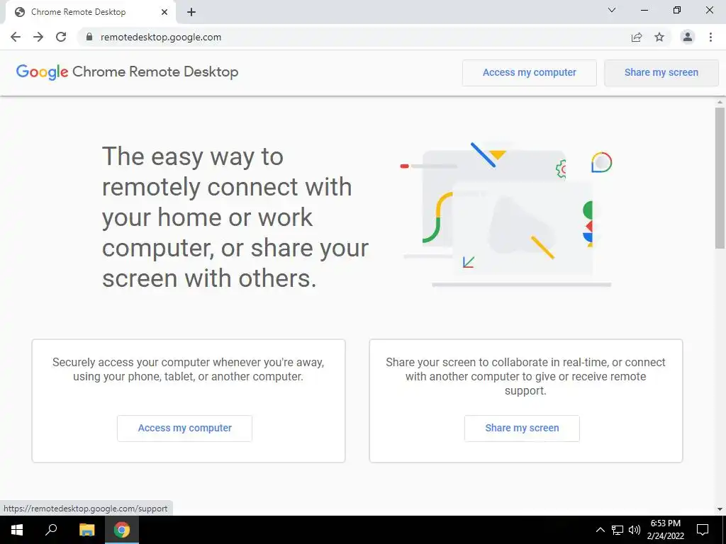
Task: Open the clock showing 6:53 PM
Action: point(665,530)
